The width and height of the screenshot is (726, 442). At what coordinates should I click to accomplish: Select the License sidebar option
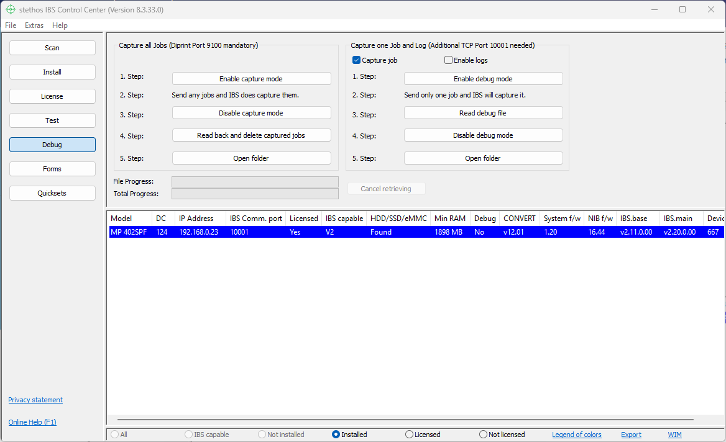pyautogui.click(x=52, y=96)
